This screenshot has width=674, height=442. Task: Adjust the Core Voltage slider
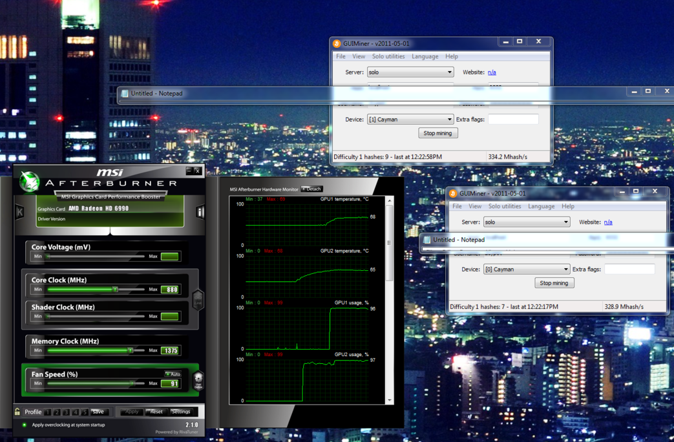pos(96,257)
